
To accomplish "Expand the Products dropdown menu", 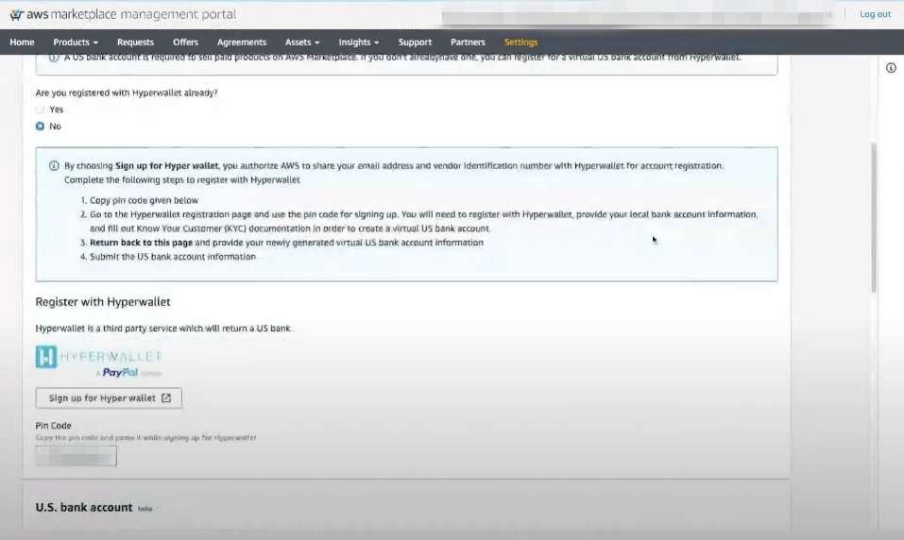I will pos(76,42).
